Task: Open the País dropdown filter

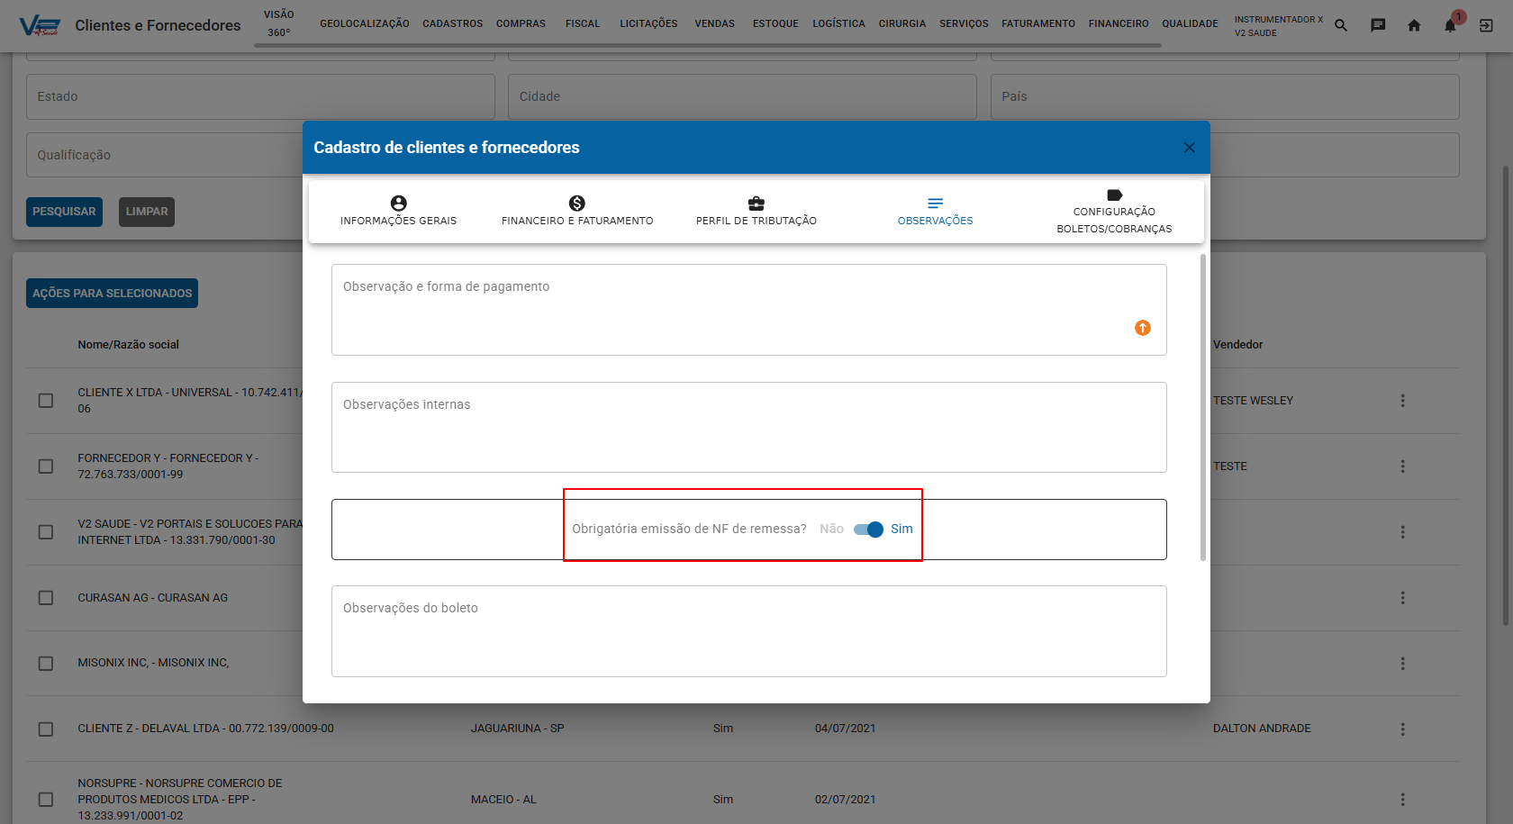Action: coord(1225,96)
